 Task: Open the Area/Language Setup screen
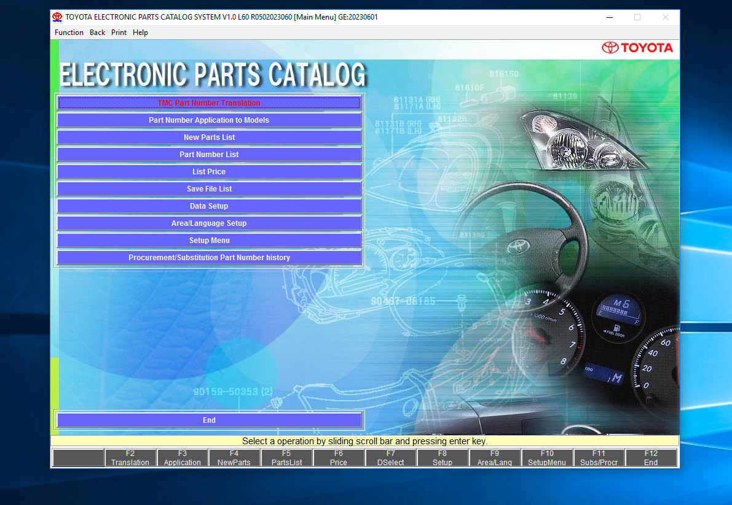pos(209,223)
